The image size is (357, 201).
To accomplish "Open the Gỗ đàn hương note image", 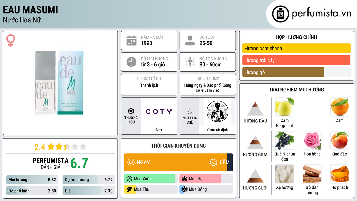I will [x=312, y=174].
